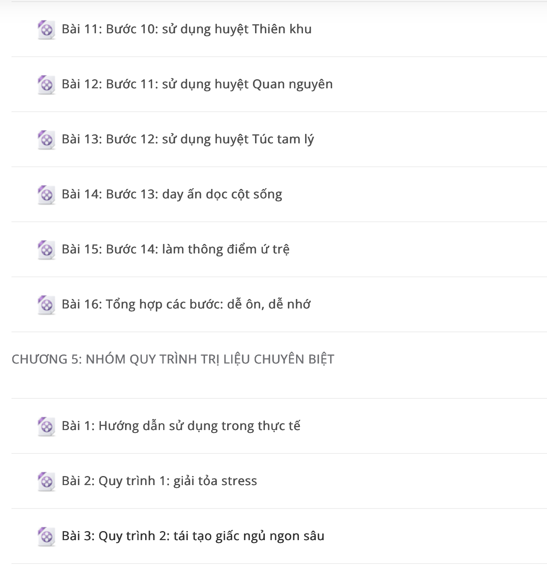This screenshot has width=547, height=566.
Task: Click video icon beside Bài 2 giải tỏa stress
Action: tap(46, 482)
